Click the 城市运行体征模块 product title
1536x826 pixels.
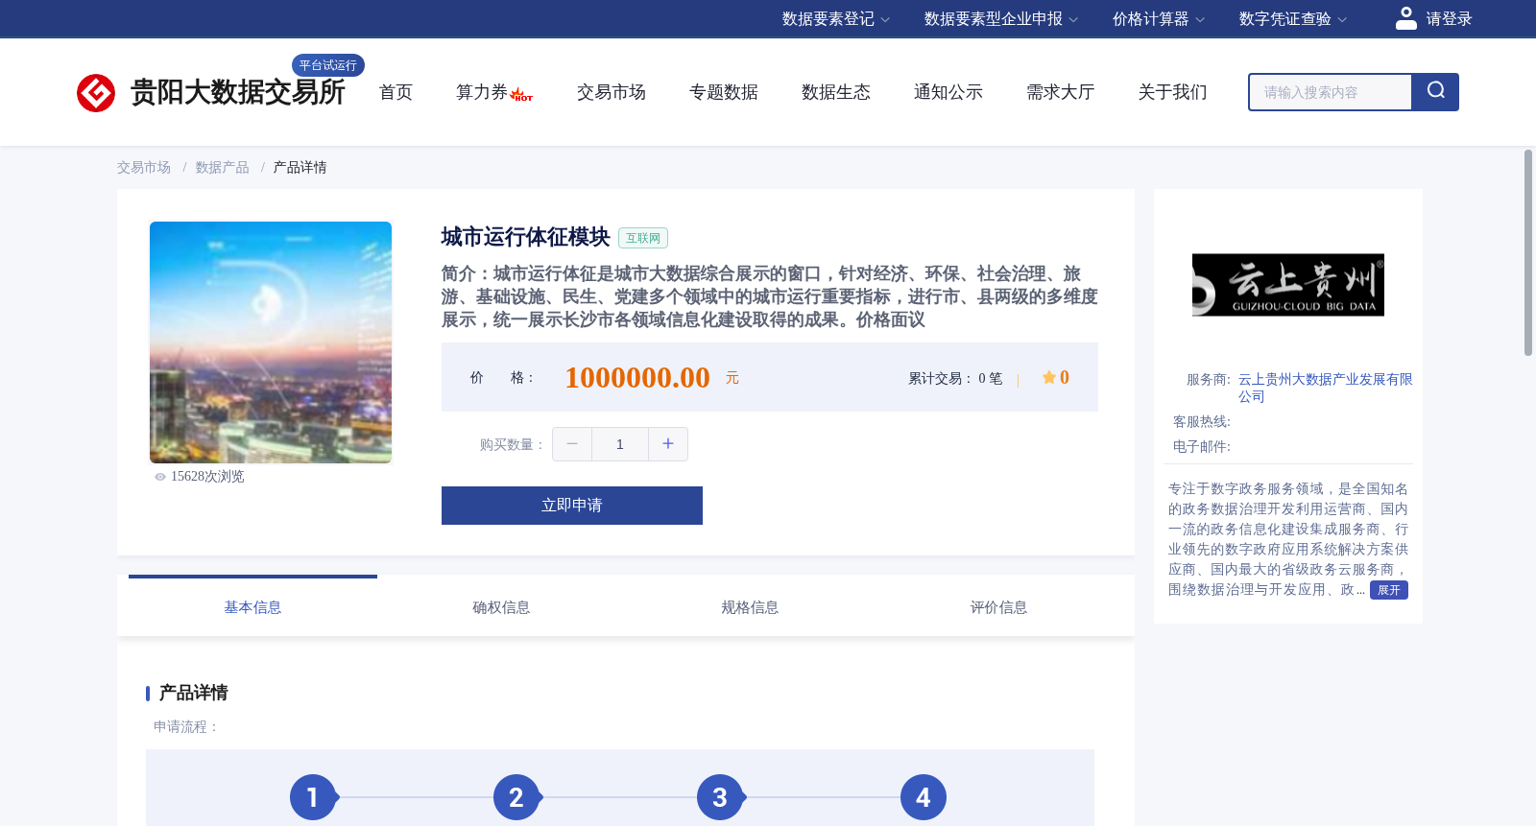coord(526,237)
